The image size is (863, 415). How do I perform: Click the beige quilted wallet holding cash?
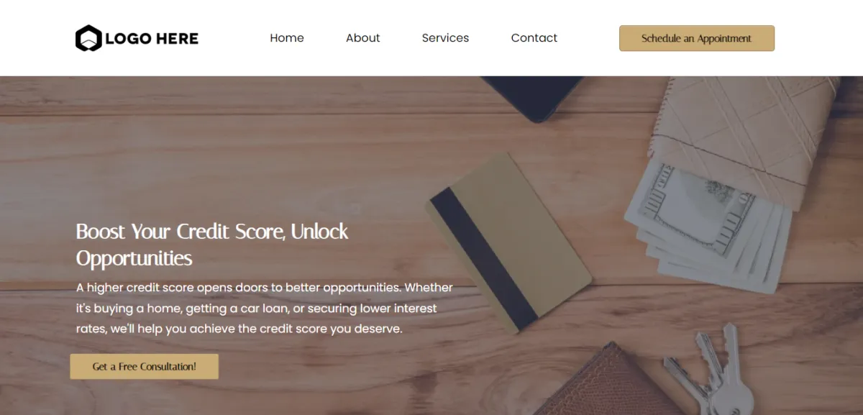point(748,137)
